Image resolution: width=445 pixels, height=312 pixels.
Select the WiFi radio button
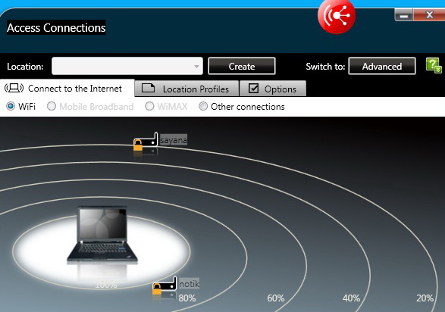click(11, 106)
